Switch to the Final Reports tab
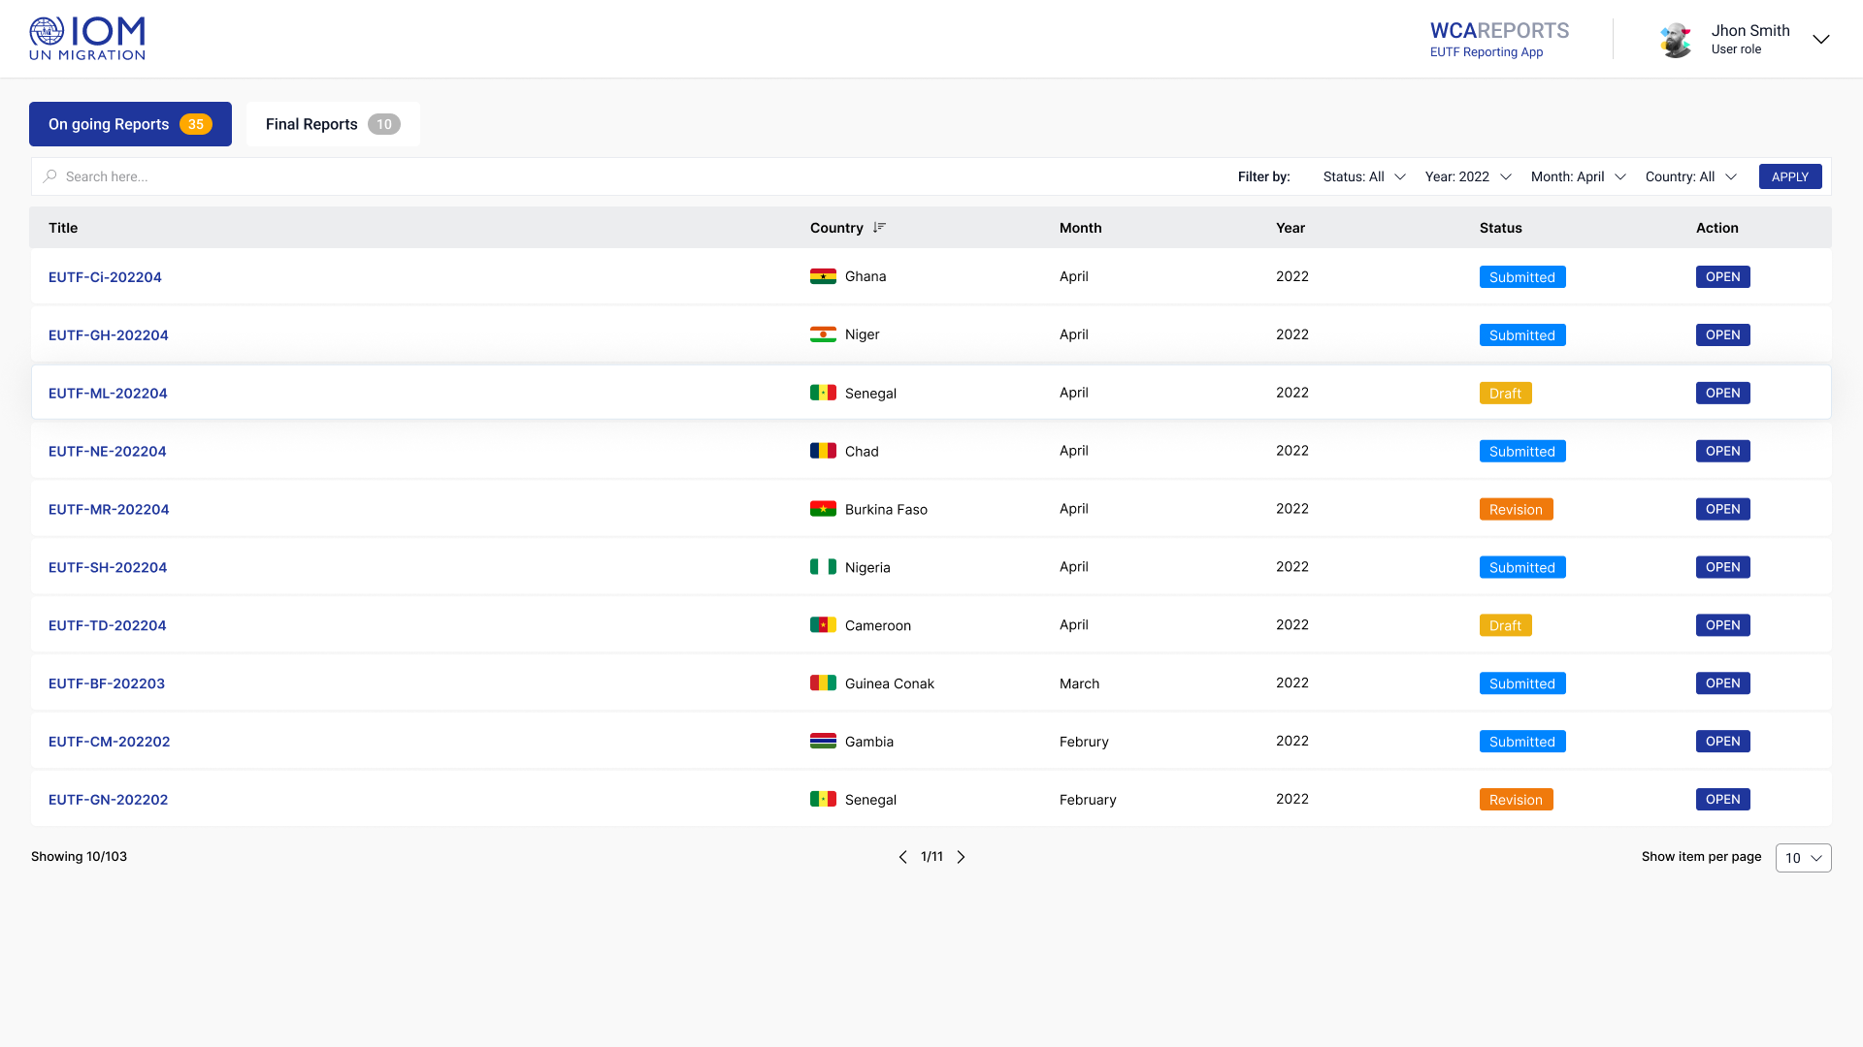 click(x=333, y=124)
